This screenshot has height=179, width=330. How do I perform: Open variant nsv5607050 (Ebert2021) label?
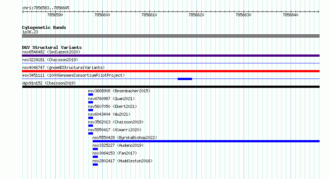coord(112,106)
